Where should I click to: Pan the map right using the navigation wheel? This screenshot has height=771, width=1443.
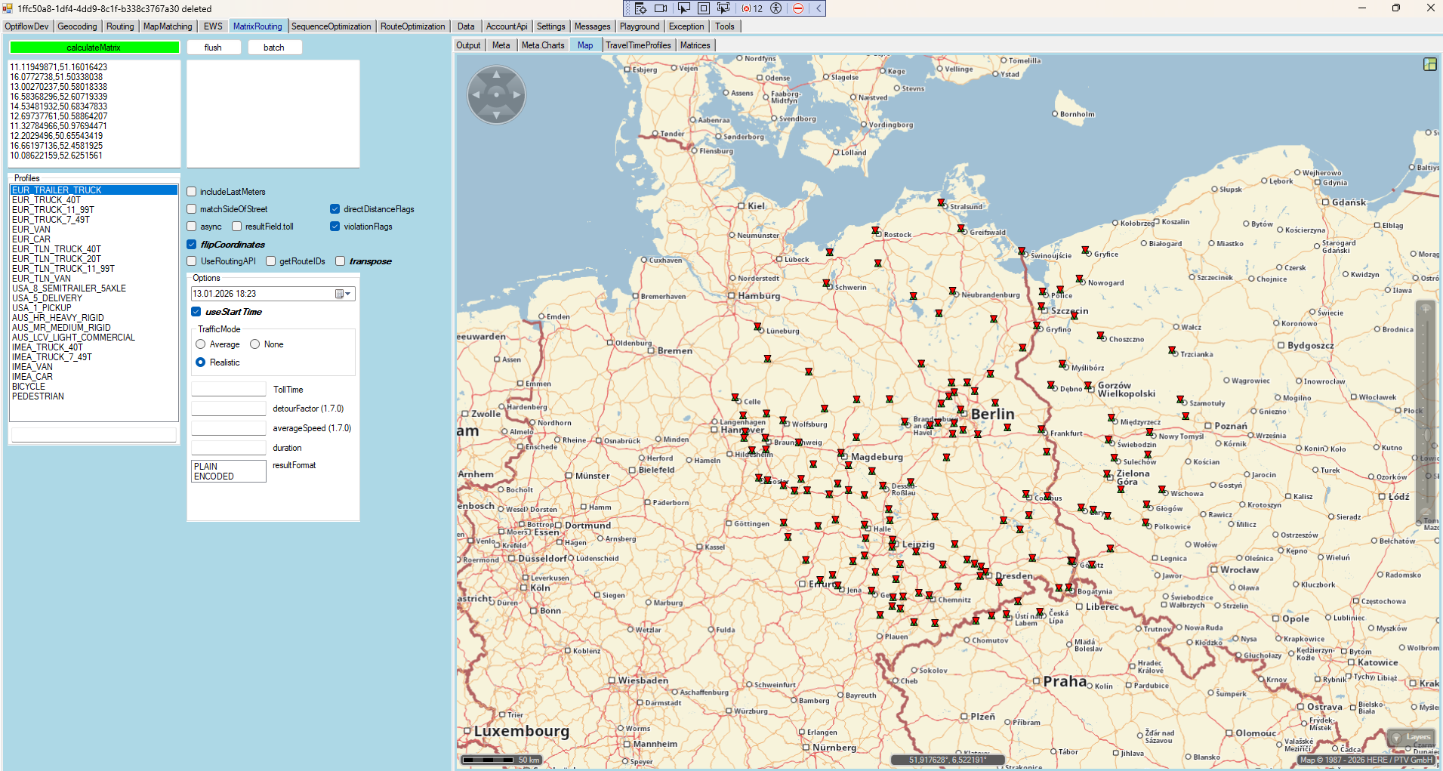(517, 95)
